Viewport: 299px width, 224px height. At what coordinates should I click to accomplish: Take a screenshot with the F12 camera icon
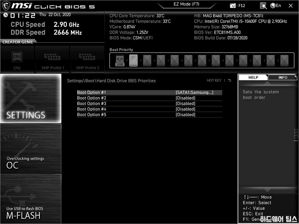233,6
